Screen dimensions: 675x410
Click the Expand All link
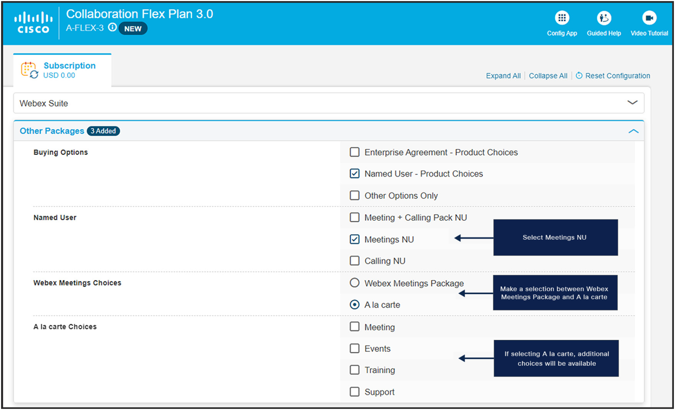coord(503,76)
